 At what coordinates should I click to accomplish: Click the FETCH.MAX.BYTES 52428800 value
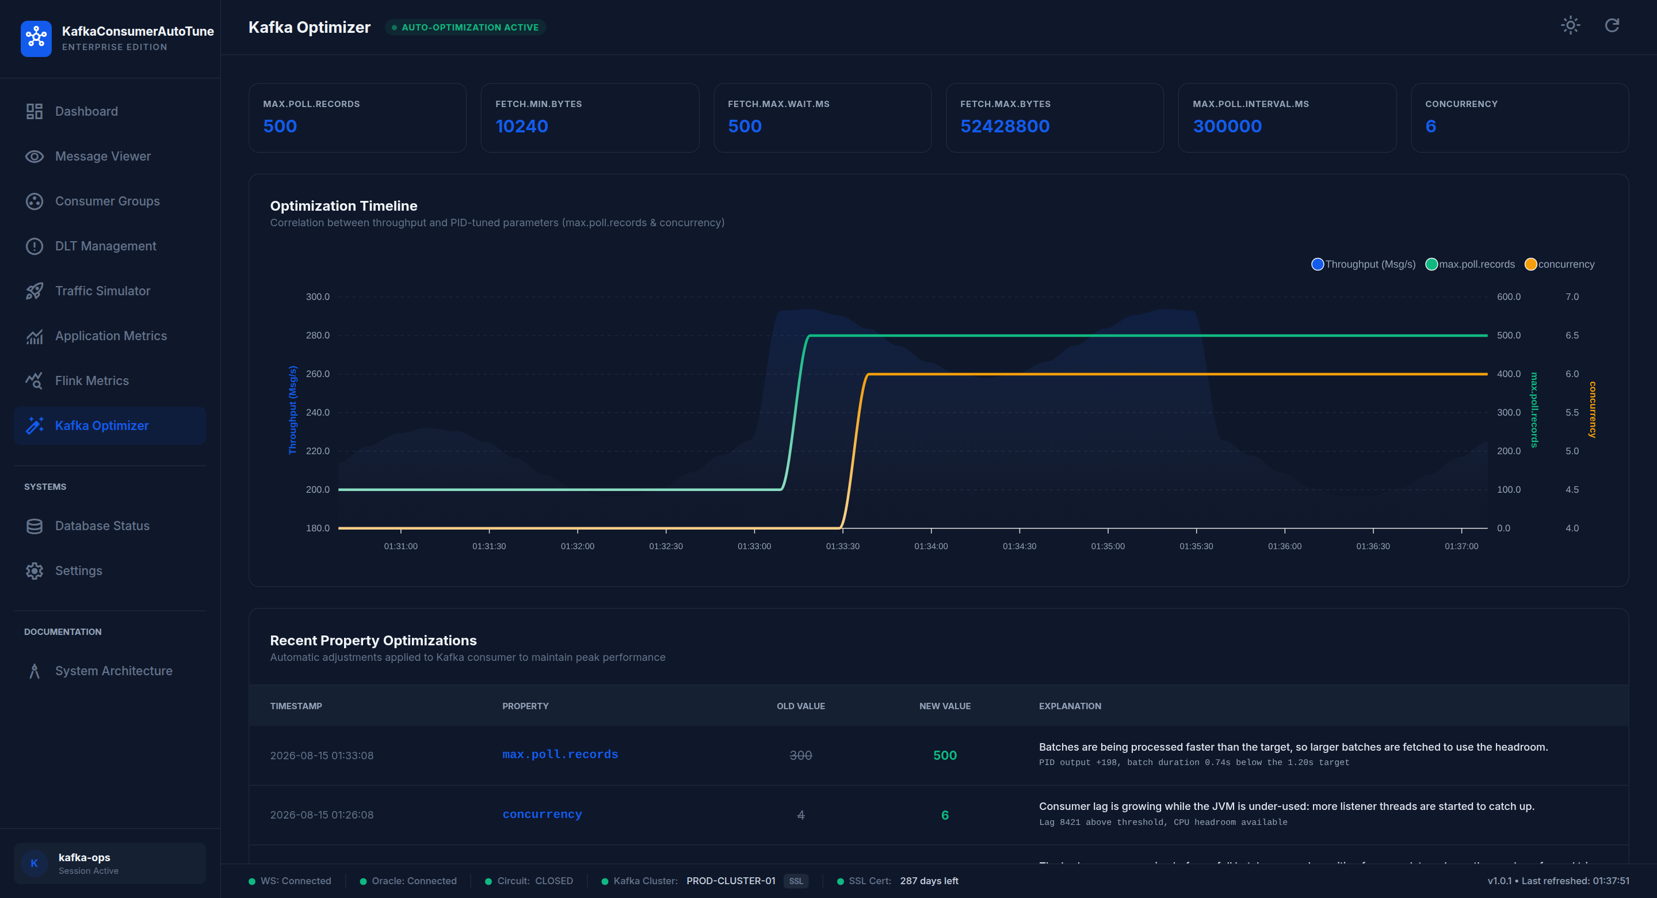1005,126
